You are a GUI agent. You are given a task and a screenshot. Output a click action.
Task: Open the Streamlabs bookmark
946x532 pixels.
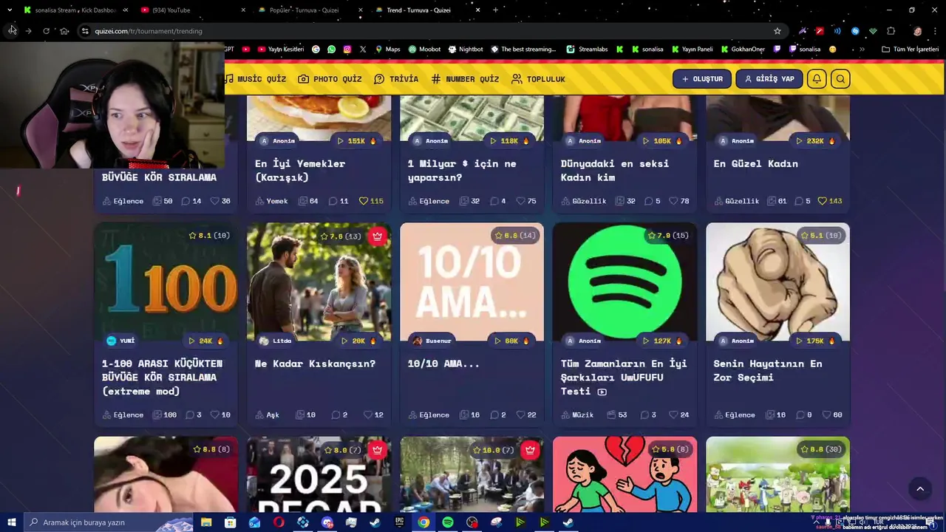pyautogui.click(x=587, y=50)
